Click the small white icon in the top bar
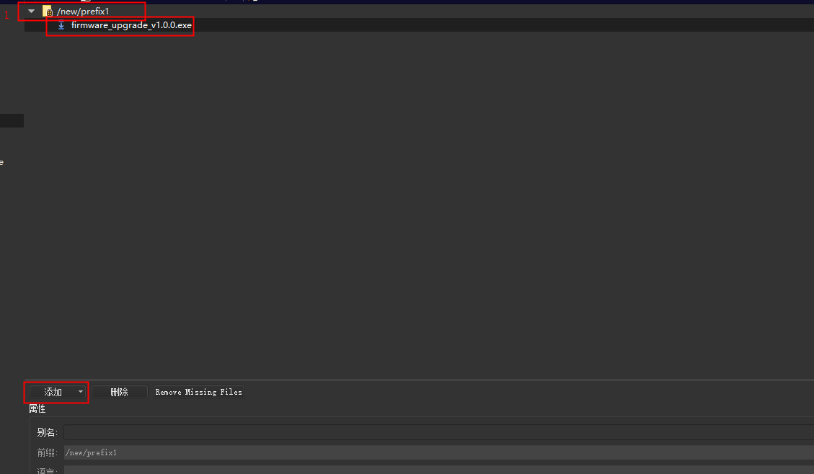The width and height of the screenshot is (814, 474). click(255, 2)
